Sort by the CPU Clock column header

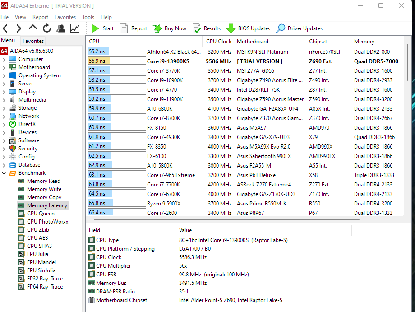pos(218,42)
